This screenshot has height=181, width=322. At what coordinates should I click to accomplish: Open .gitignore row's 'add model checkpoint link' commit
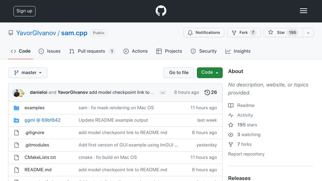(x=123, y=133)
